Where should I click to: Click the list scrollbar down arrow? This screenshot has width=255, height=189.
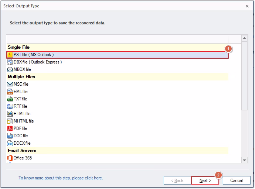(244, 160)
